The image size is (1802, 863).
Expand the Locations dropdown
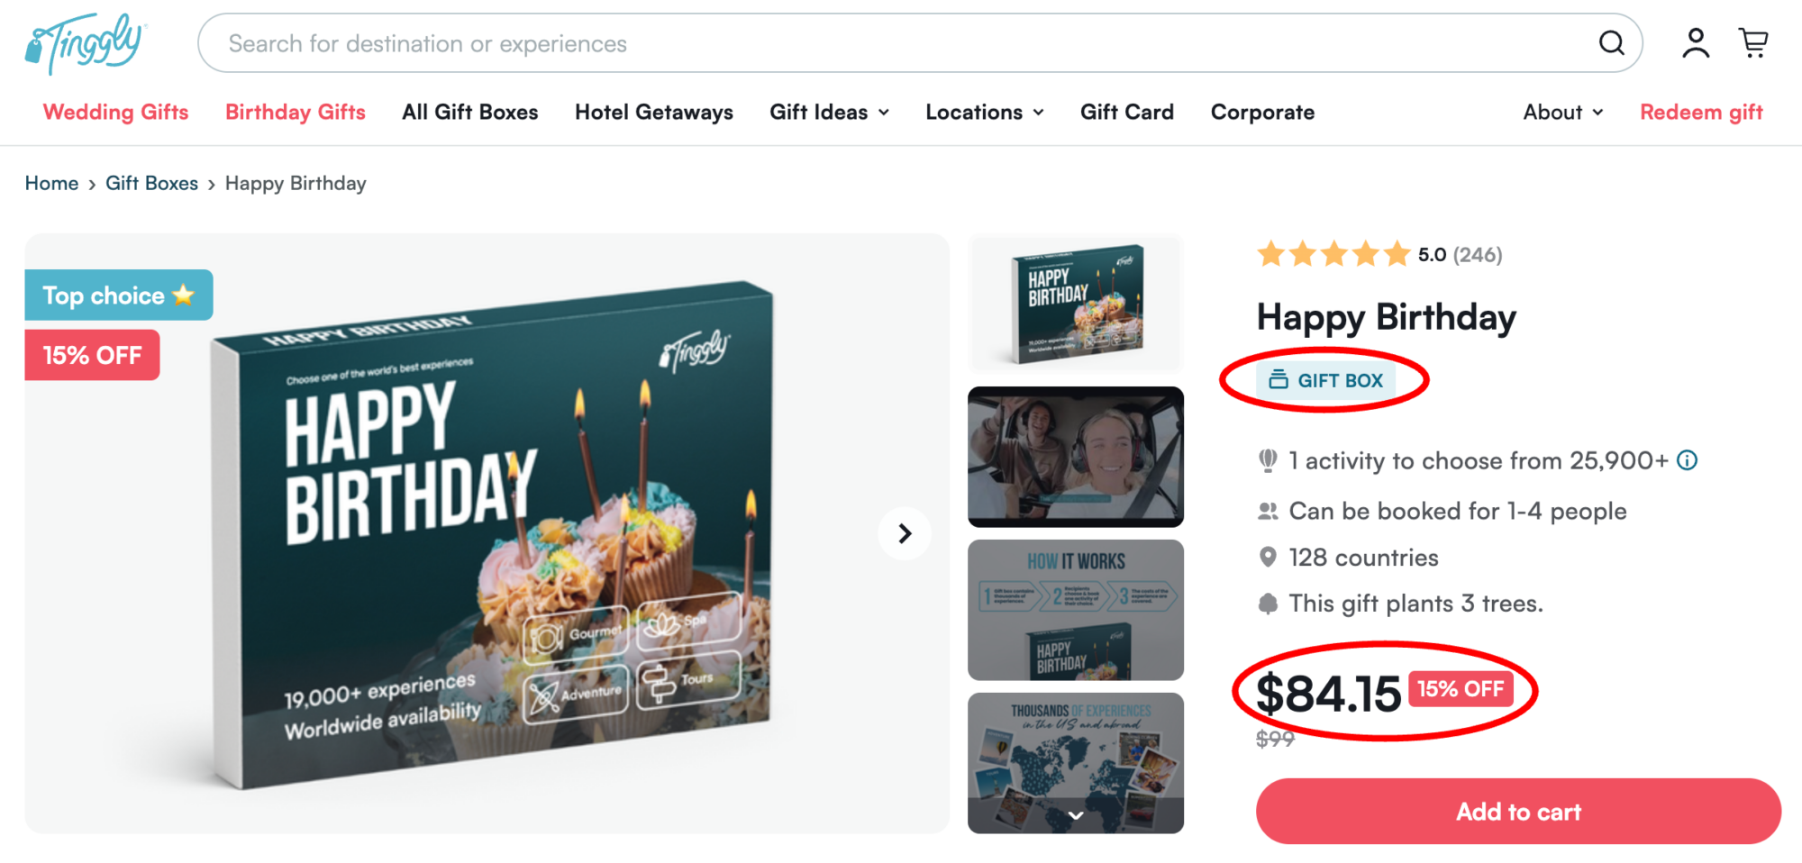985,112
